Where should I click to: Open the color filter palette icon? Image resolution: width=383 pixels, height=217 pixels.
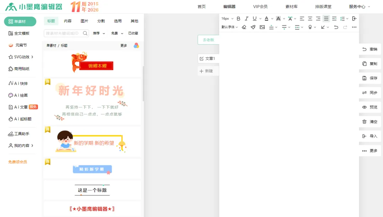136,45
